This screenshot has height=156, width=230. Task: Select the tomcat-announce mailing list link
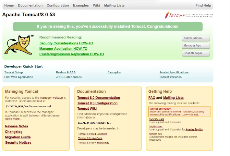[160, 109]
